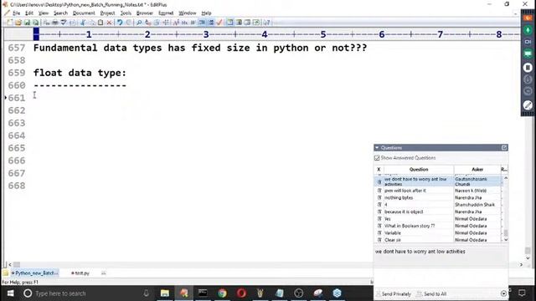Viewport: 536px width, 301px height.
Task: Click the Redo toolbar icon
Action: click(x=128, y=23)
